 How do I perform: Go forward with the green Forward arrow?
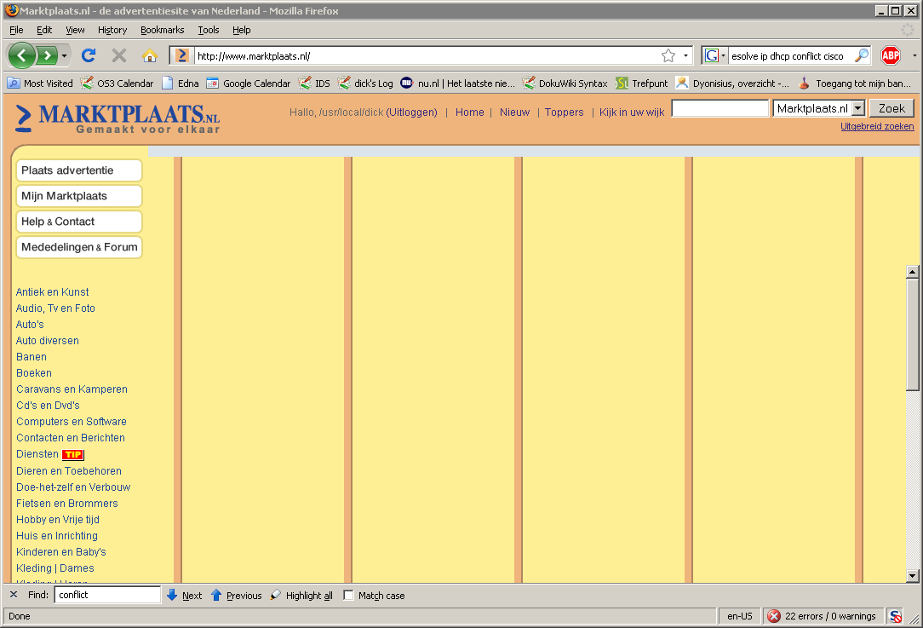pyautogui.click(x=47, y=56)
